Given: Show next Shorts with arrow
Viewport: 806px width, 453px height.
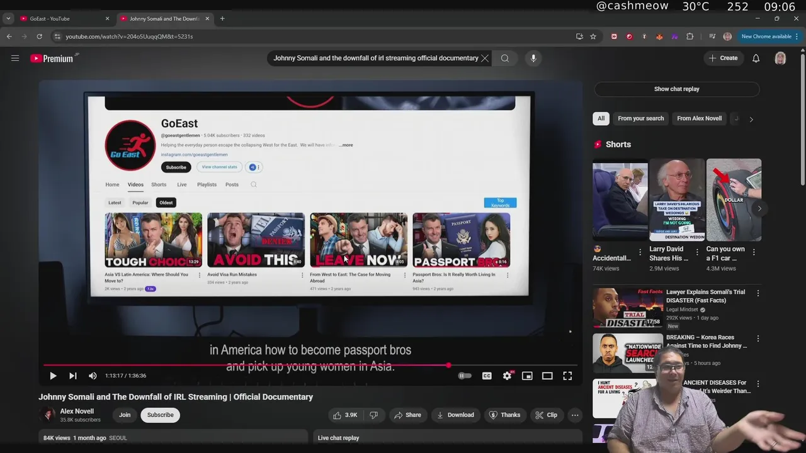Looking at the screenshot, I should click(759, 208).
